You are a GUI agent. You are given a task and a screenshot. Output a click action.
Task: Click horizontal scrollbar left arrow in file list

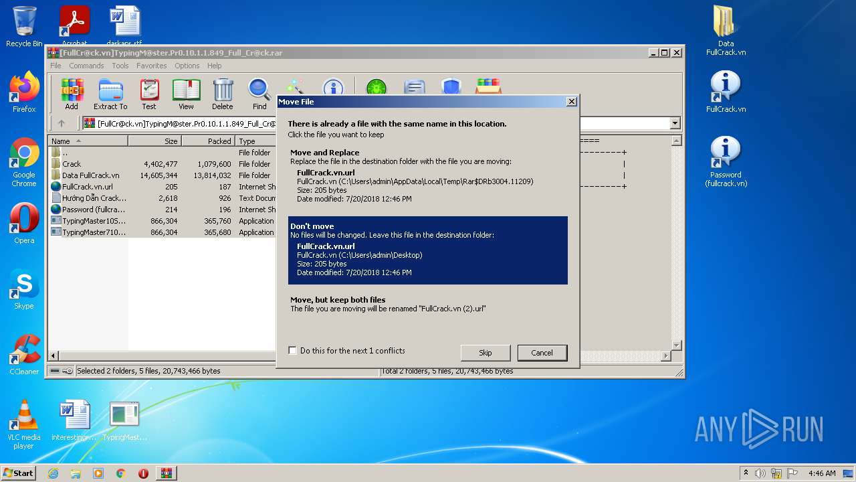point(55,356)
